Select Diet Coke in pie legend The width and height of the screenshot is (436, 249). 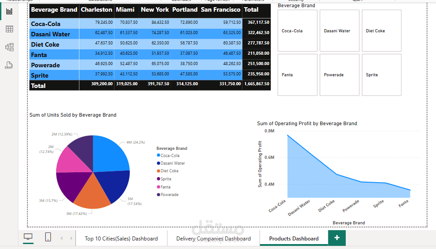tap(169, 171)
